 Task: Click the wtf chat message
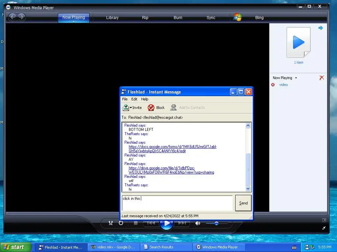click(131, 181)
